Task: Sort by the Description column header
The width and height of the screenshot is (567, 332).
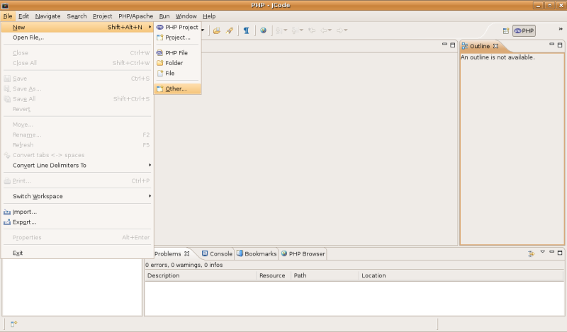Action: 200,275
